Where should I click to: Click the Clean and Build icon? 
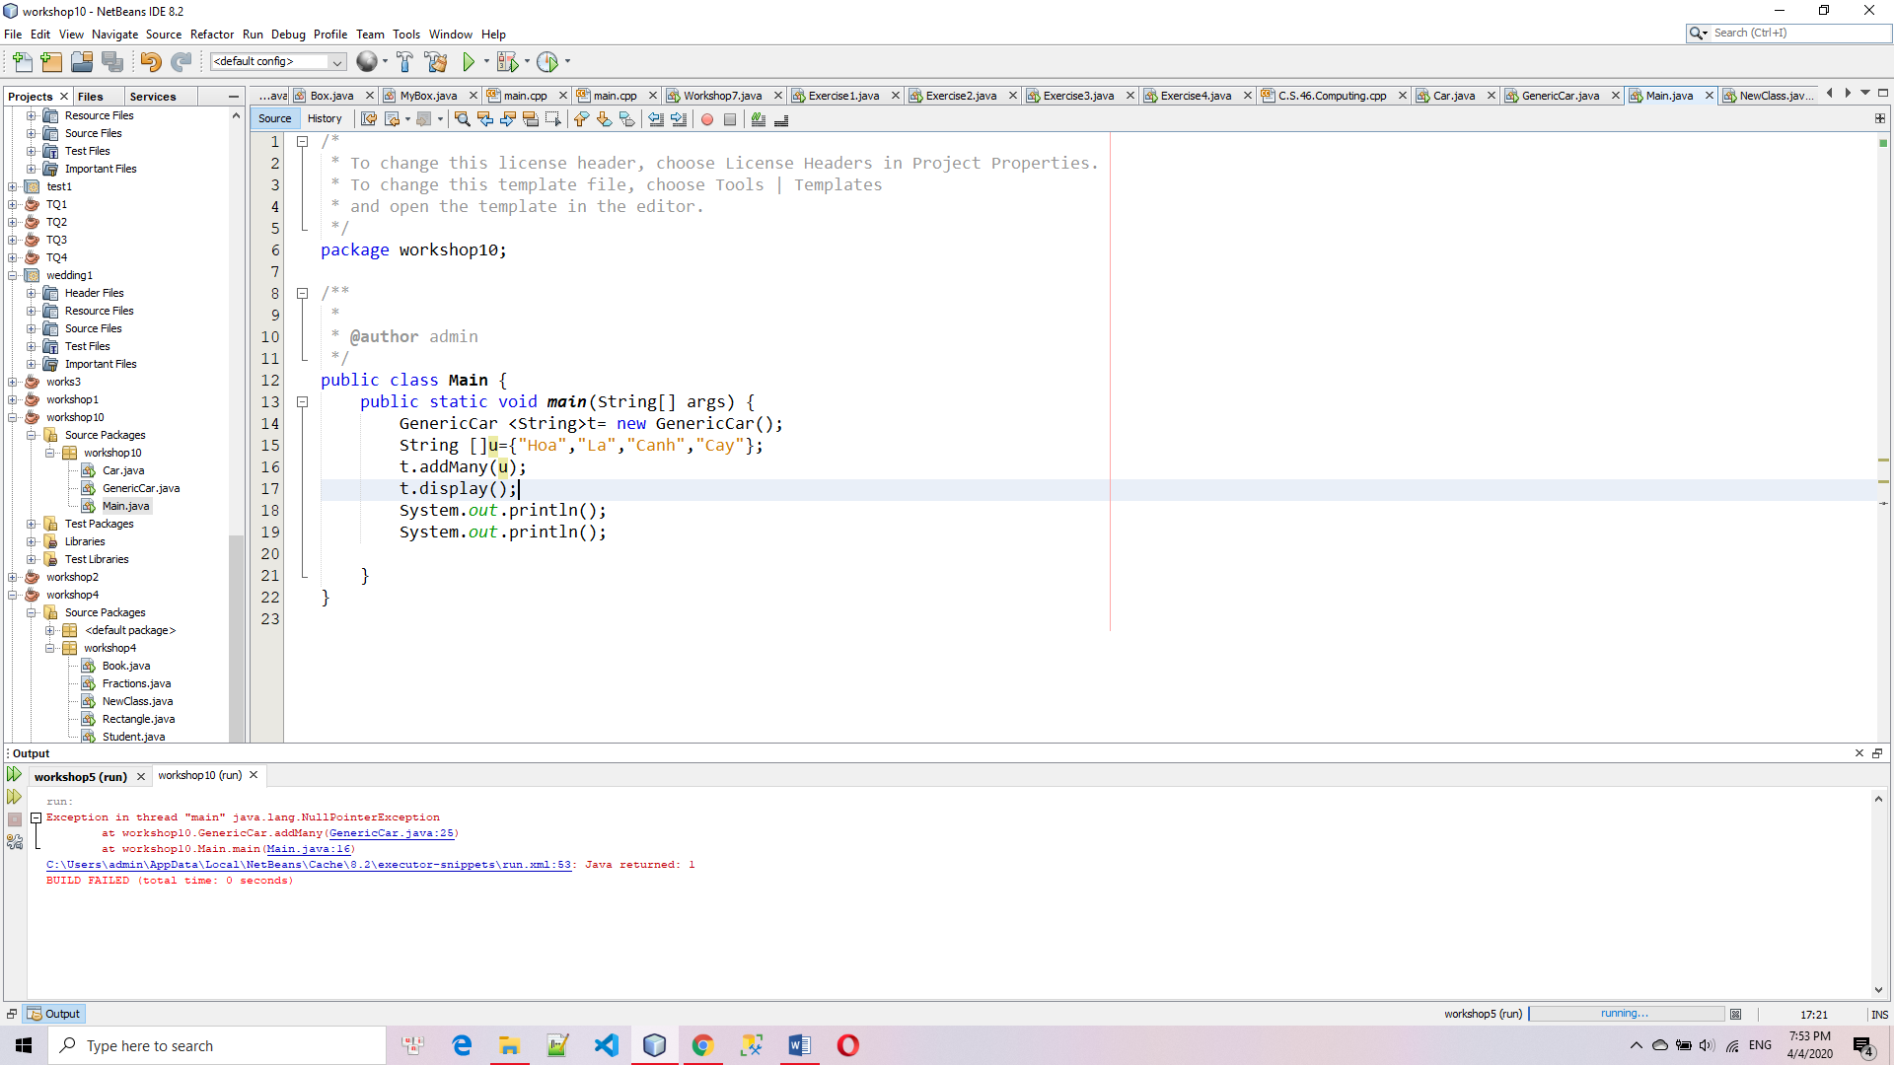[435, 62]
